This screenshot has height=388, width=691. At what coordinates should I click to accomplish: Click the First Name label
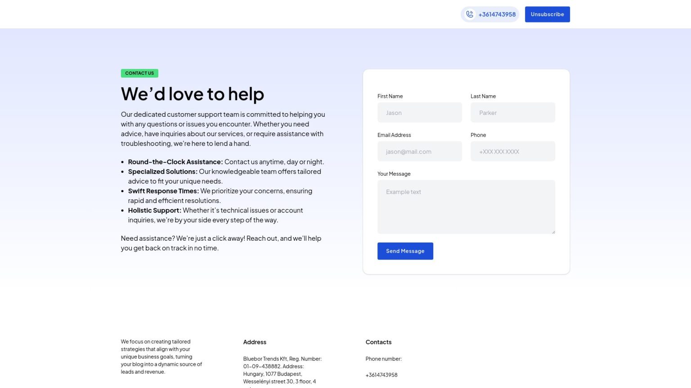pyautogui.click(x=390, y=96)
